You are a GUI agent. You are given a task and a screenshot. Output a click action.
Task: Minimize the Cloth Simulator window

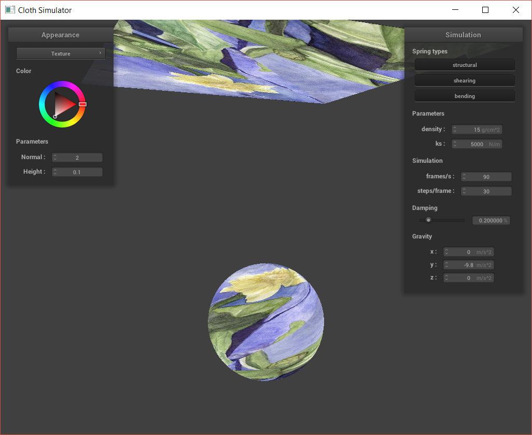coord(455,10)
